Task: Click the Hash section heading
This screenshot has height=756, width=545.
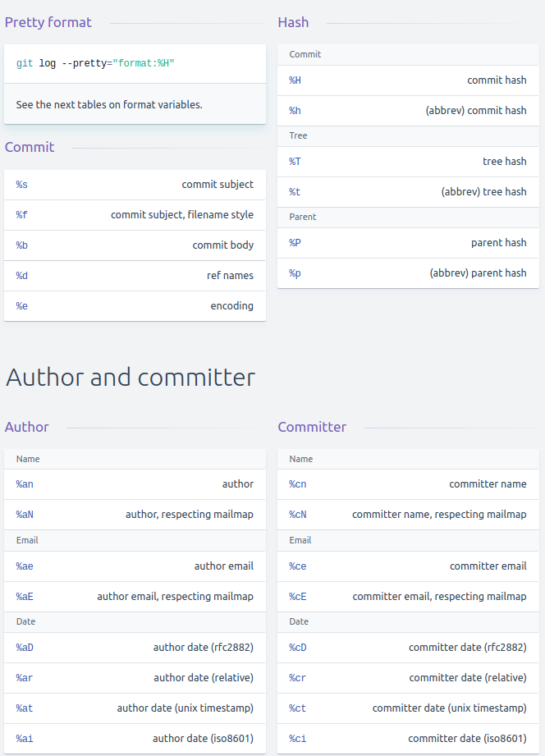Action: (x=293, y=22)
